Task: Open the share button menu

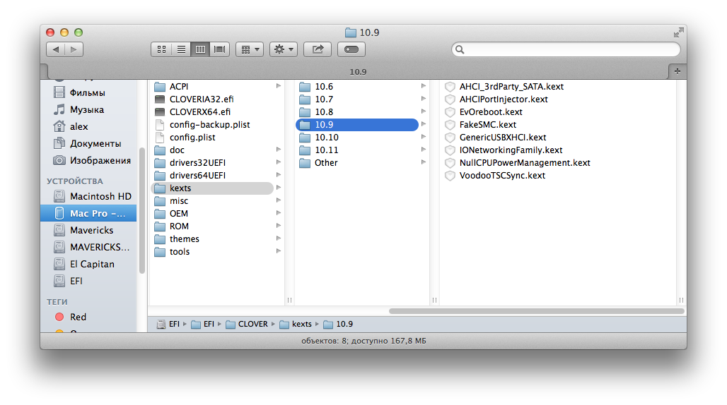Action: tap(318, 49)
